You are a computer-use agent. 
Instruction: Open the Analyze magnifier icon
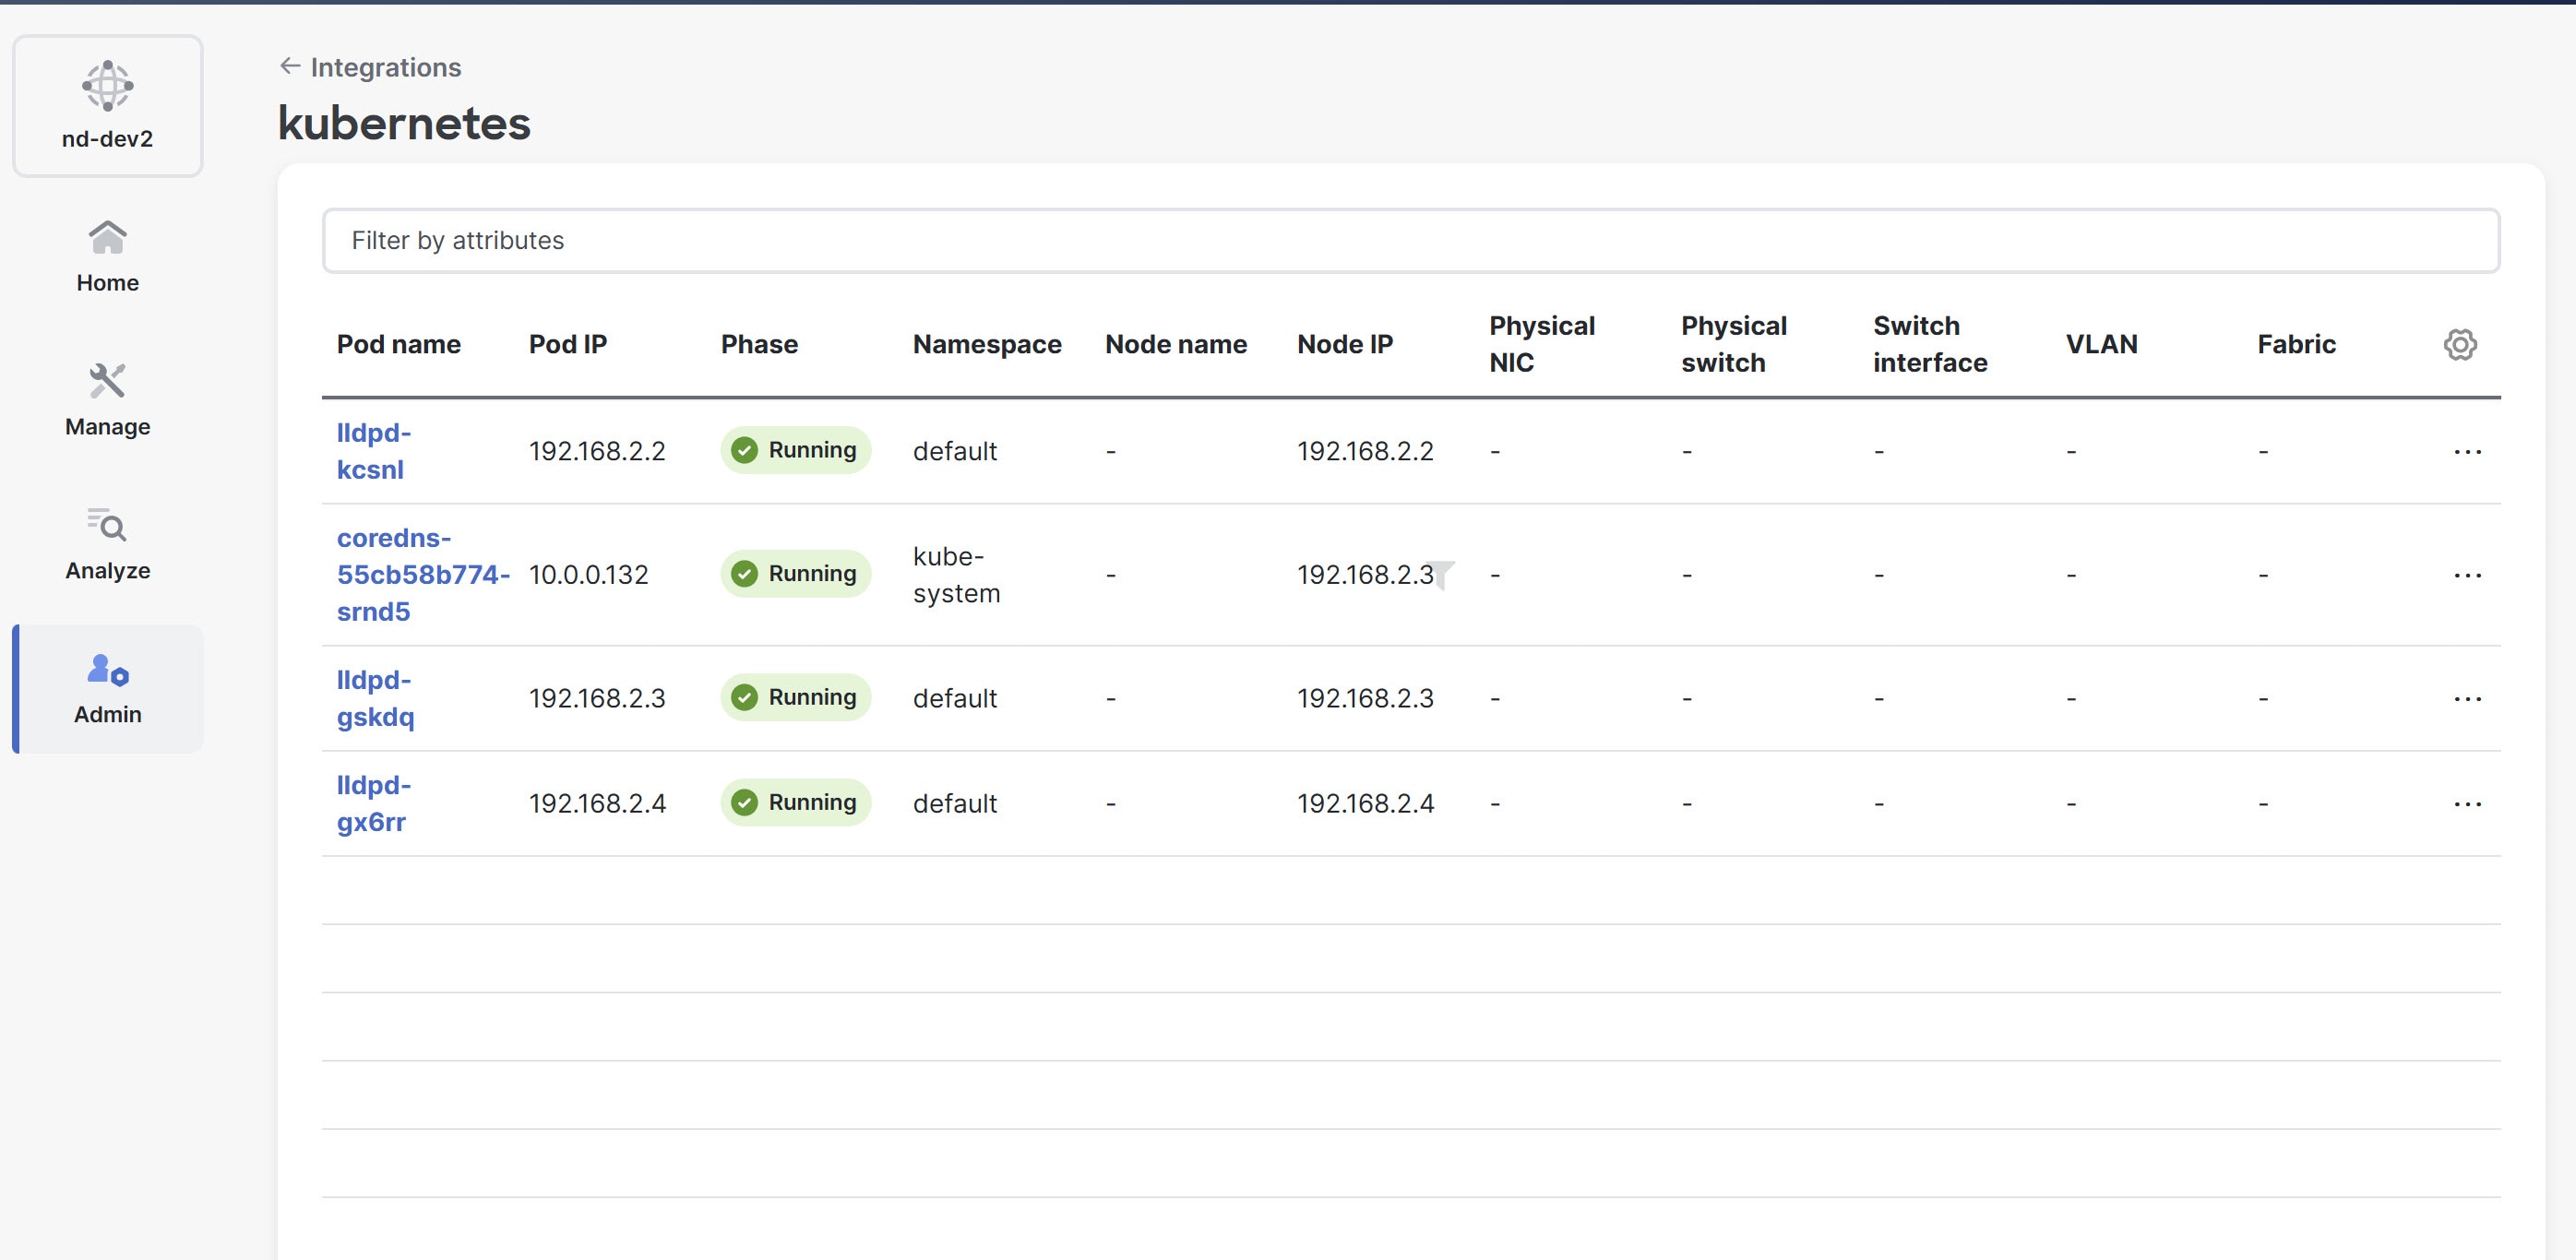pyautogui.click(x=107, y=525)
